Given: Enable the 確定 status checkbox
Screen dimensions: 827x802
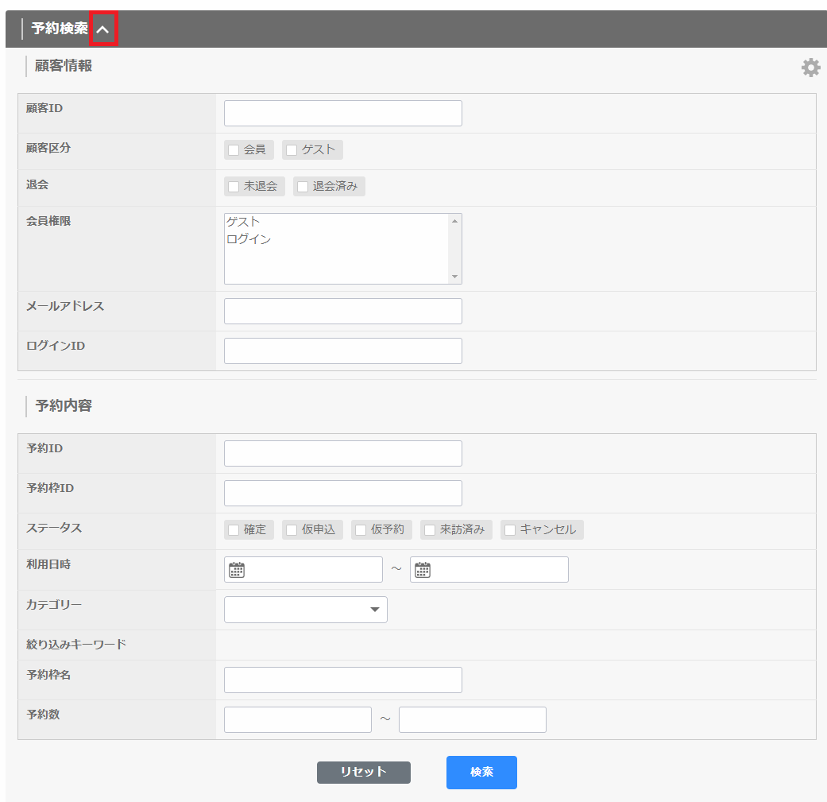Looking at the screenshot, I should click(234, 530).
